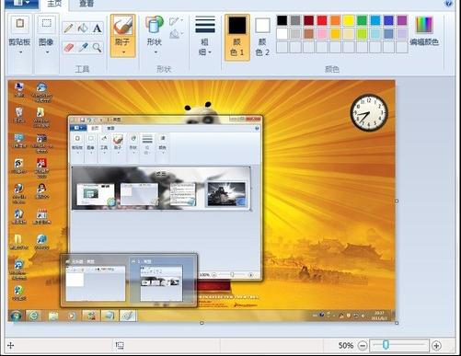The width and height of the screenshot is (461, 356).
Task: Expand the Clipboard group dropdown
Action: click(20, 52)
